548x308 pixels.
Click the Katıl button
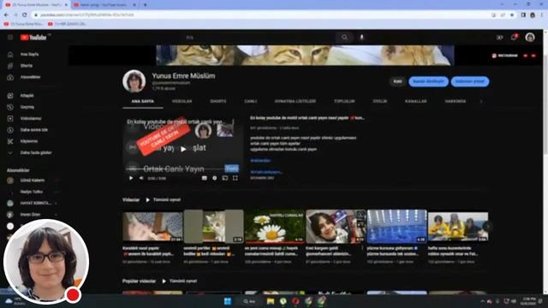397,81
